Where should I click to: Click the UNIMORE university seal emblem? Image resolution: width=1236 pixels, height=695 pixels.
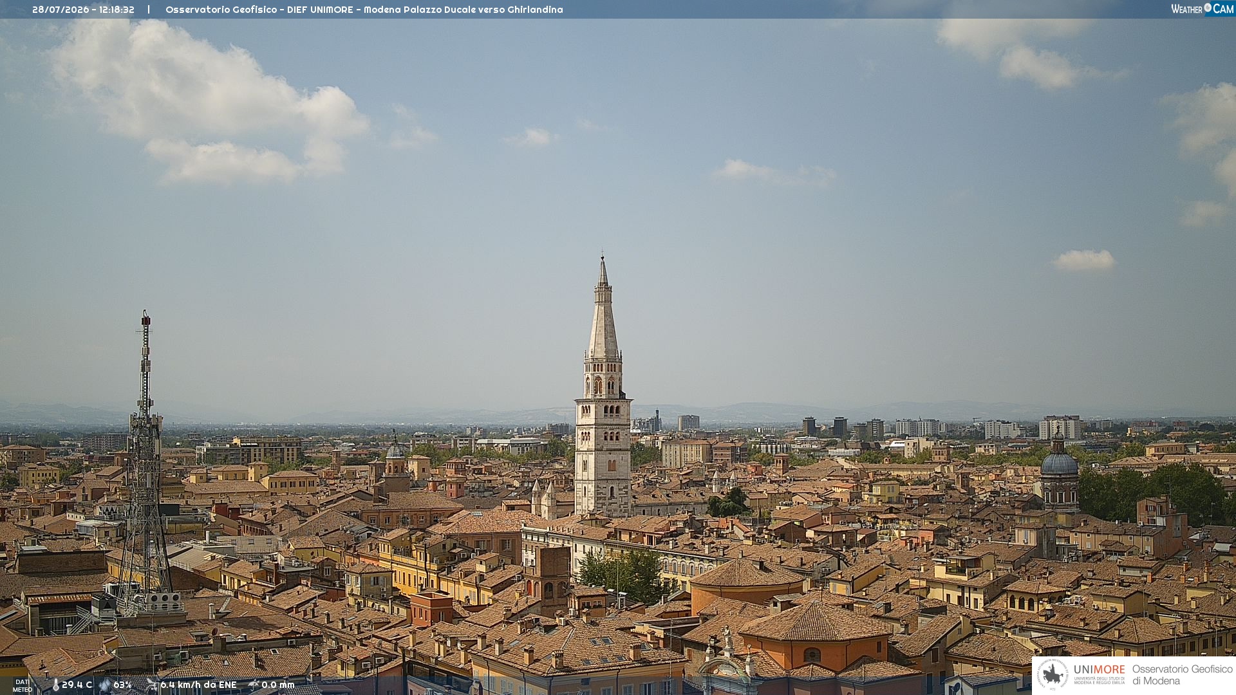[1053, 674]
